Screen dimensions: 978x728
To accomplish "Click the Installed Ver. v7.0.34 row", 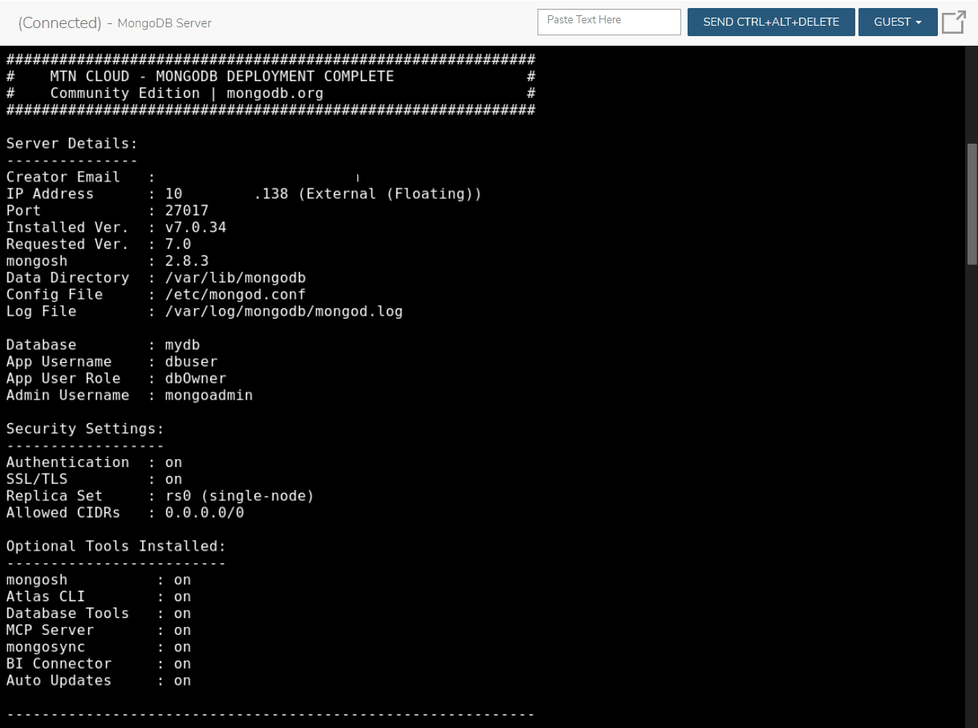I will [116, 228].
